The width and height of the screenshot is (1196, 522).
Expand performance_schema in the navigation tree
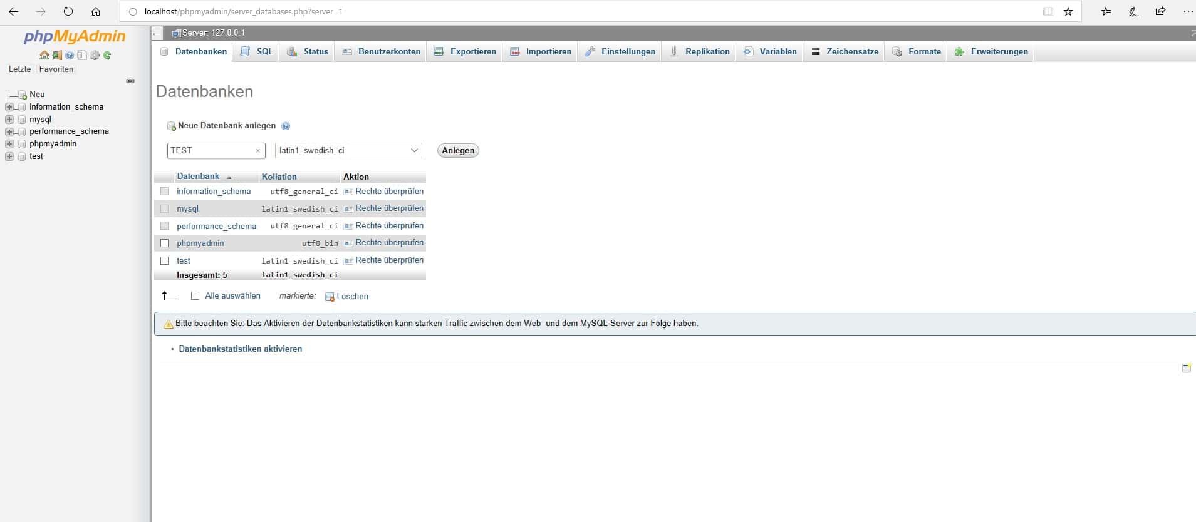coord(9,131)
